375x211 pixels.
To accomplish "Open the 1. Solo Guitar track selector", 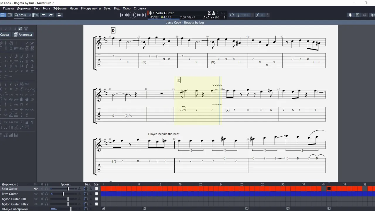I will click(x=163, y=13).
